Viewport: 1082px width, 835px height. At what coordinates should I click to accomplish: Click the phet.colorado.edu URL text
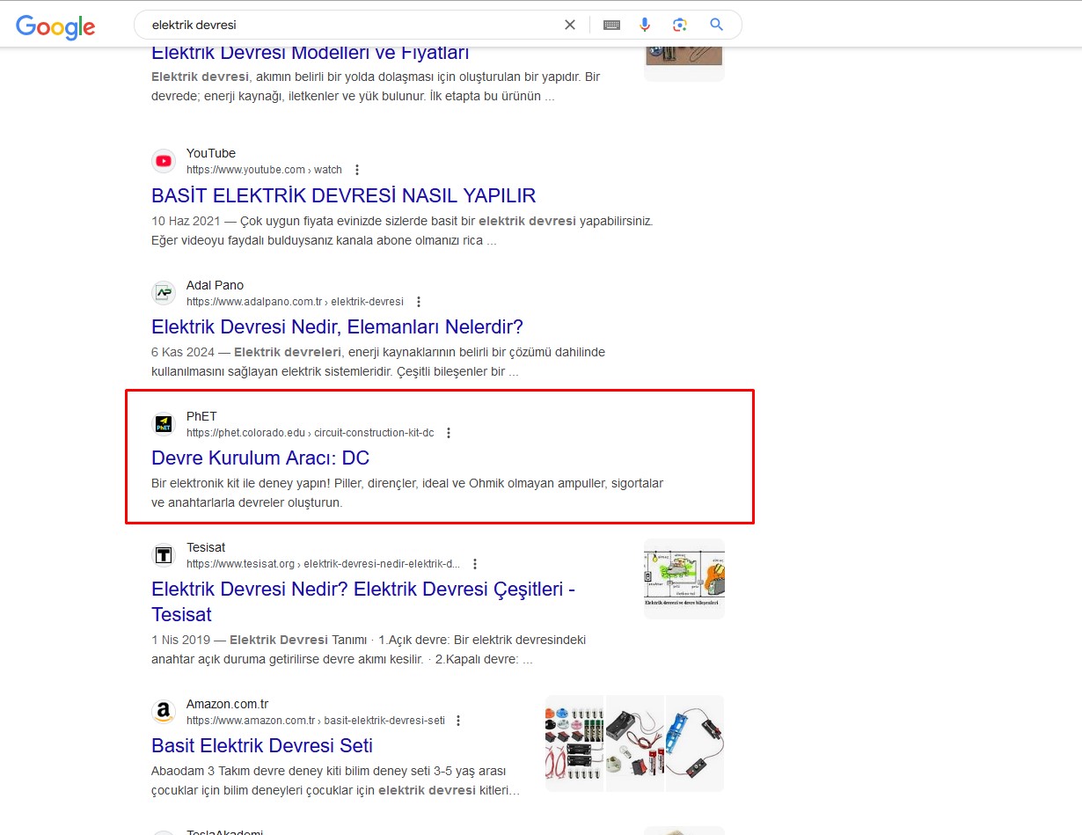[310, 433]
